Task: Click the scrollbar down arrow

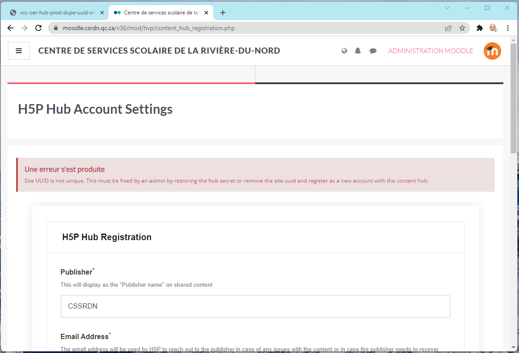Action: [x=513, y=347]
